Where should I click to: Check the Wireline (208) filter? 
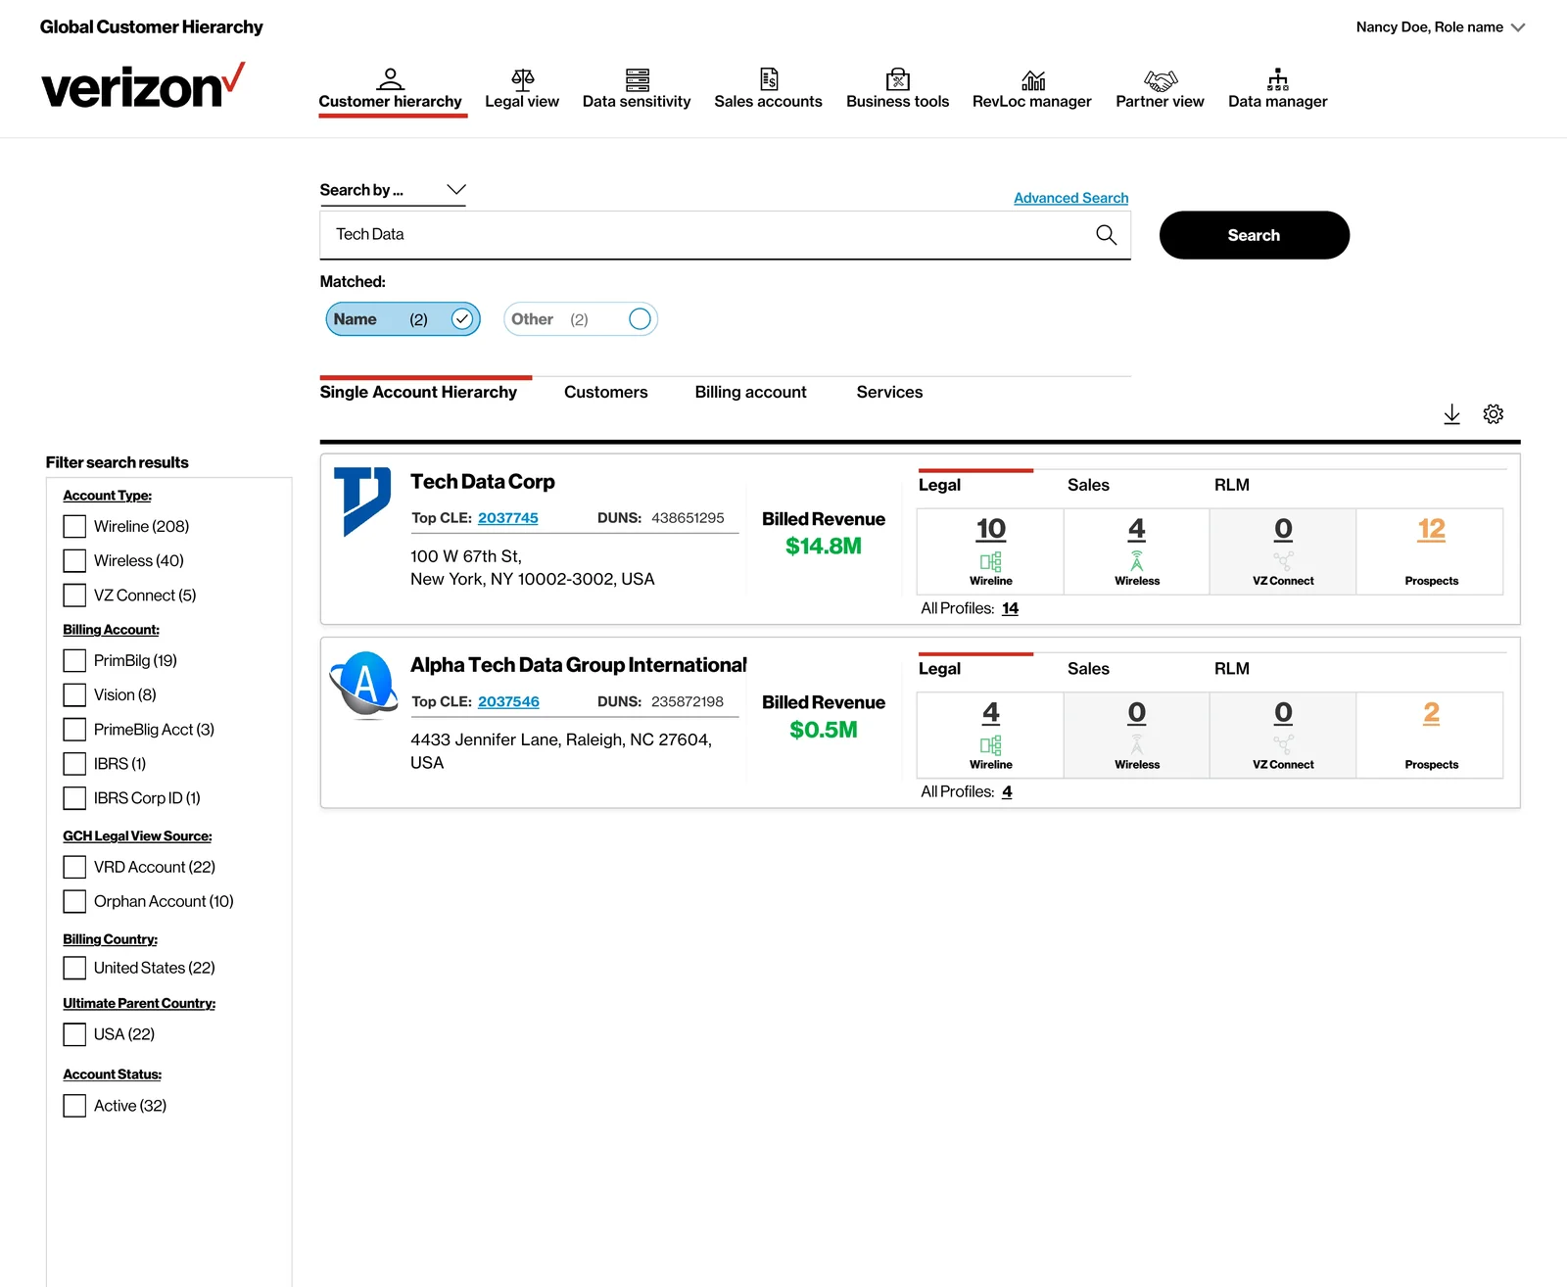coord(74,526)
